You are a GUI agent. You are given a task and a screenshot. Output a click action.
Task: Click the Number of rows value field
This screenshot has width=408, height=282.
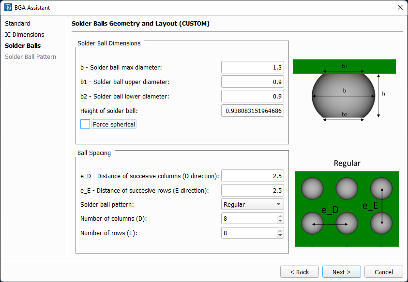pos(249,233)
